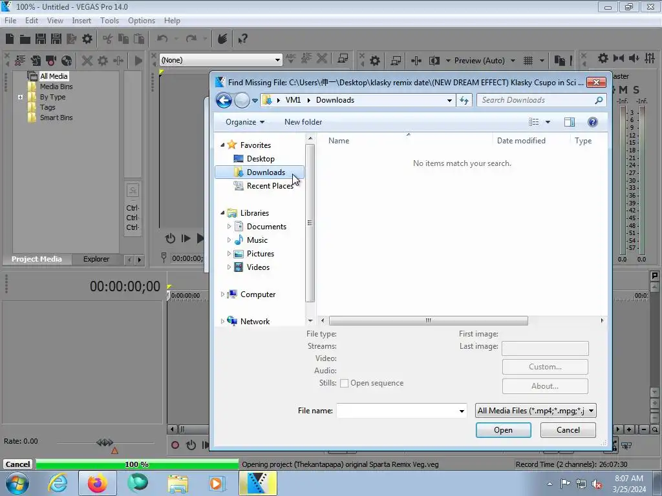This screenshot has height=496, width=662.
Task: Click Copy Snapshot to clipboard icon
Action: [x=559, y=61]
